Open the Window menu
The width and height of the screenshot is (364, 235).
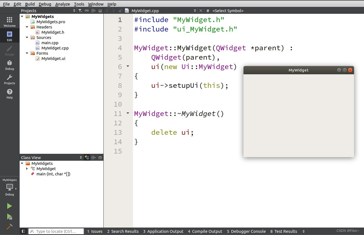coord(96,4)
